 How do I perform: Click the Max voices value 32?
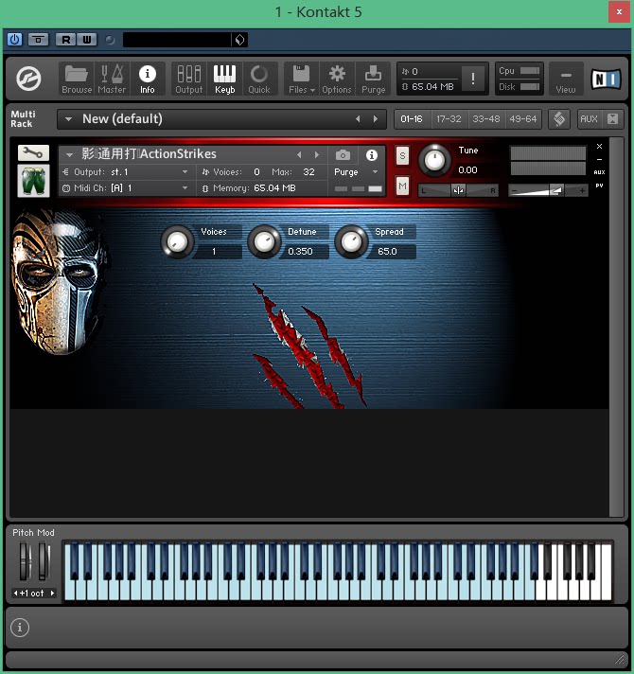pyautogui.click(x=308, y=172)
